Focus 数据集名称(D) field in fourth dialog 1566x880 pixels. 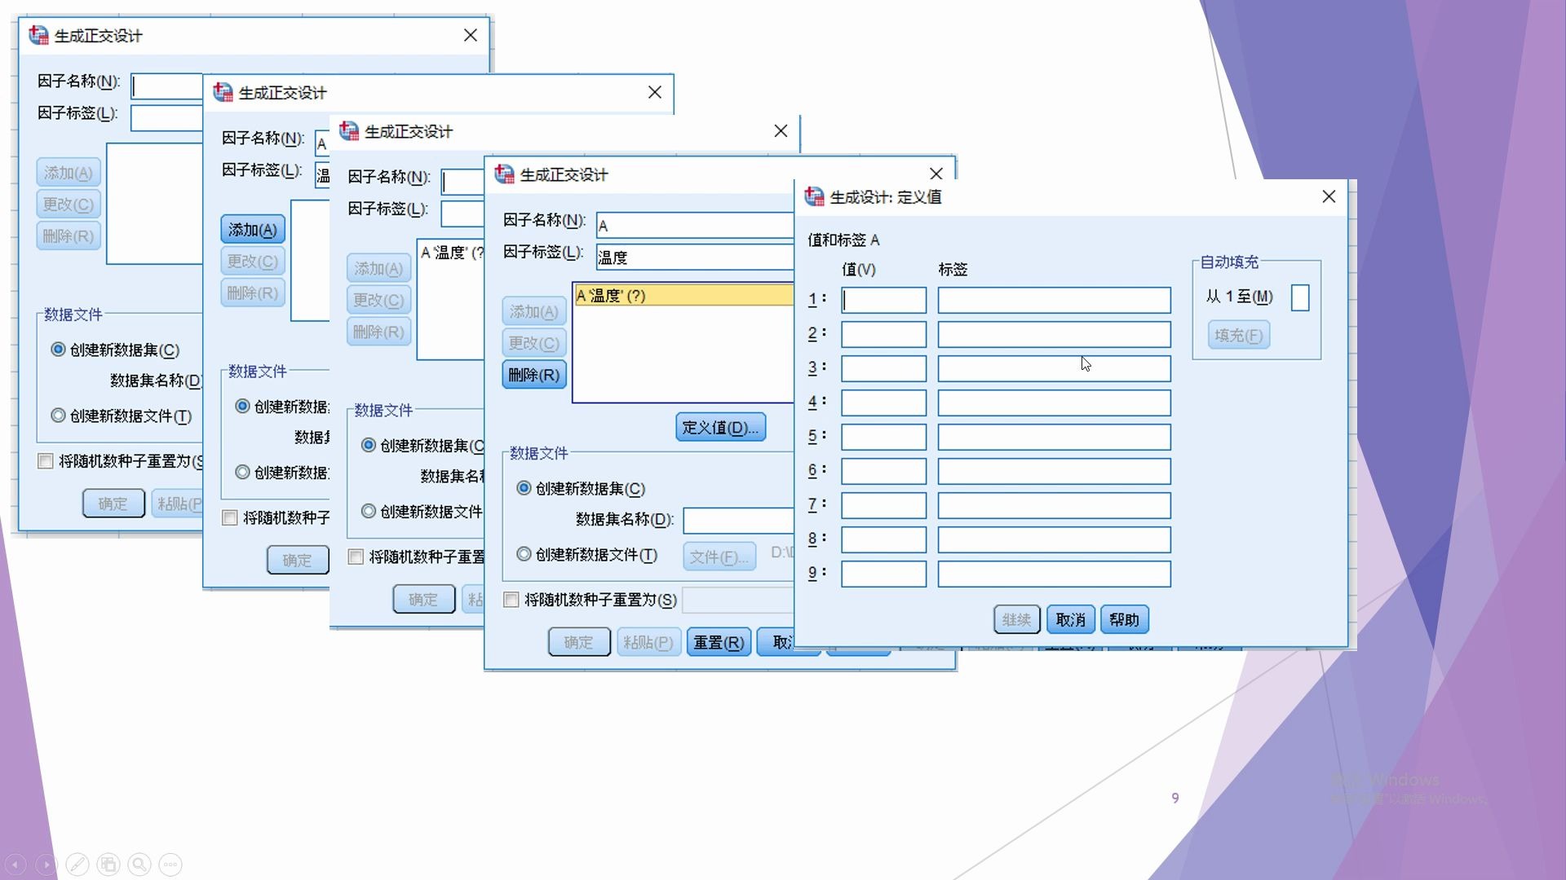tap(738, 520)
